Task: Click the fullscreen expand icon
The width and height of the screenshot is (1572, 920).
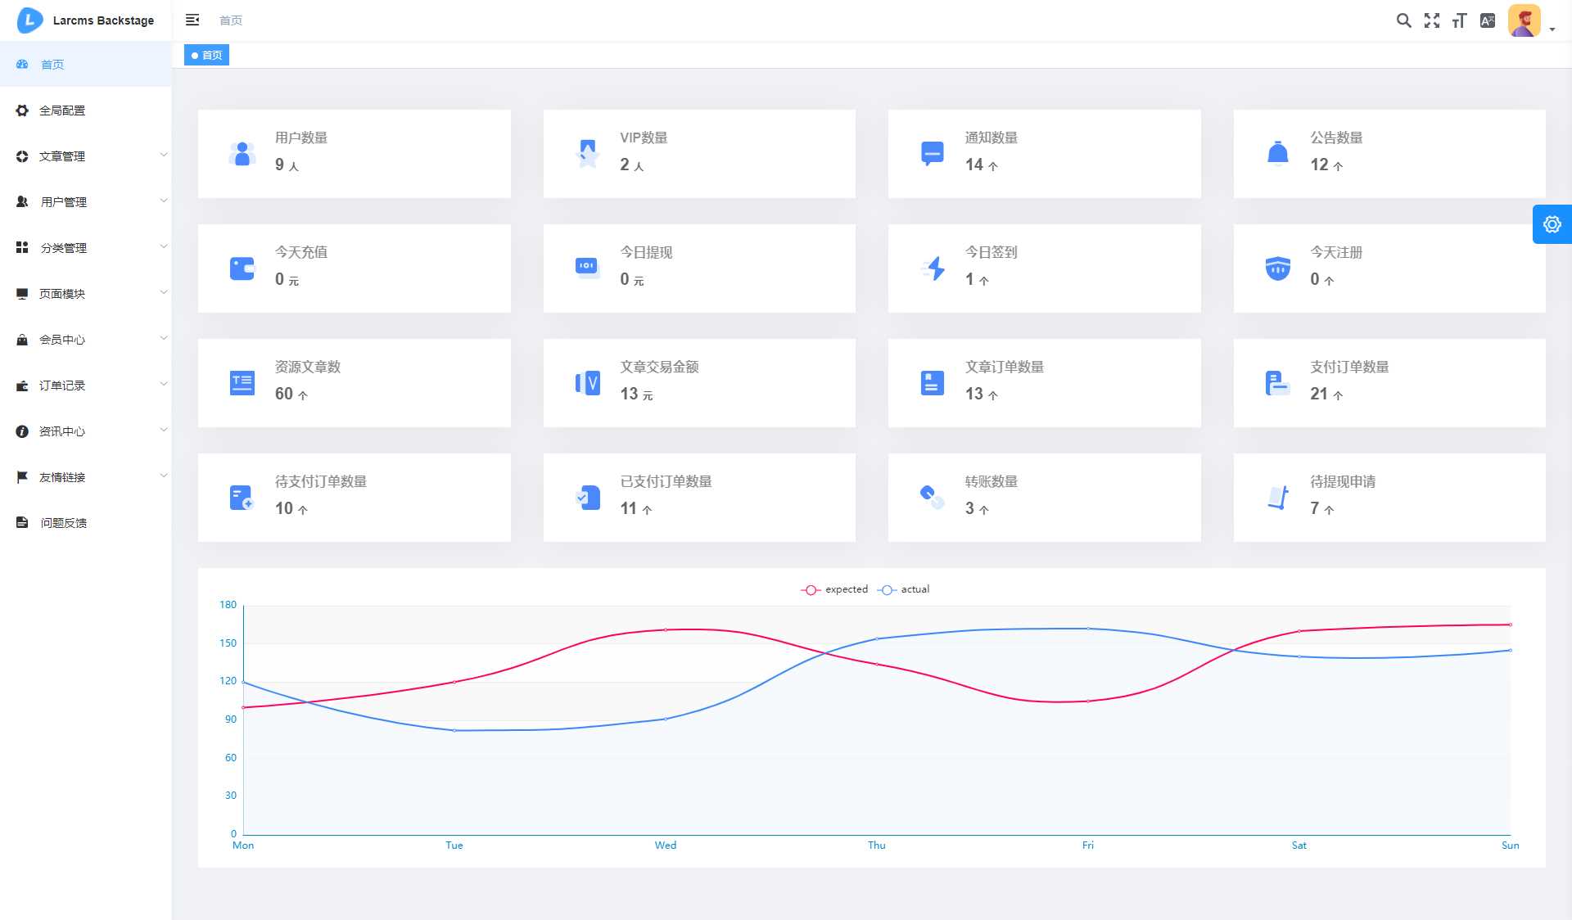Action: coord(1434,20)
